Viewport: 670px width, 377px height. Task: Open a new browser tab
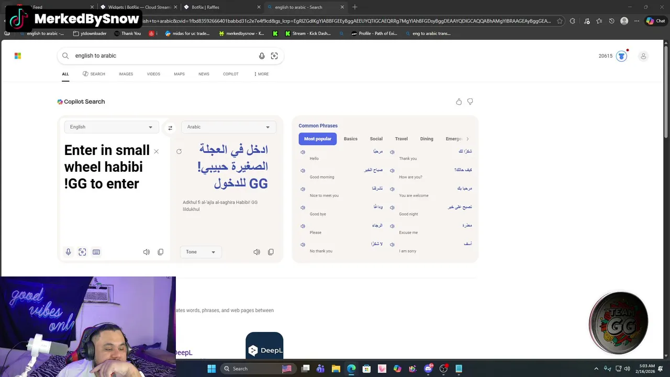click(355, 7)
